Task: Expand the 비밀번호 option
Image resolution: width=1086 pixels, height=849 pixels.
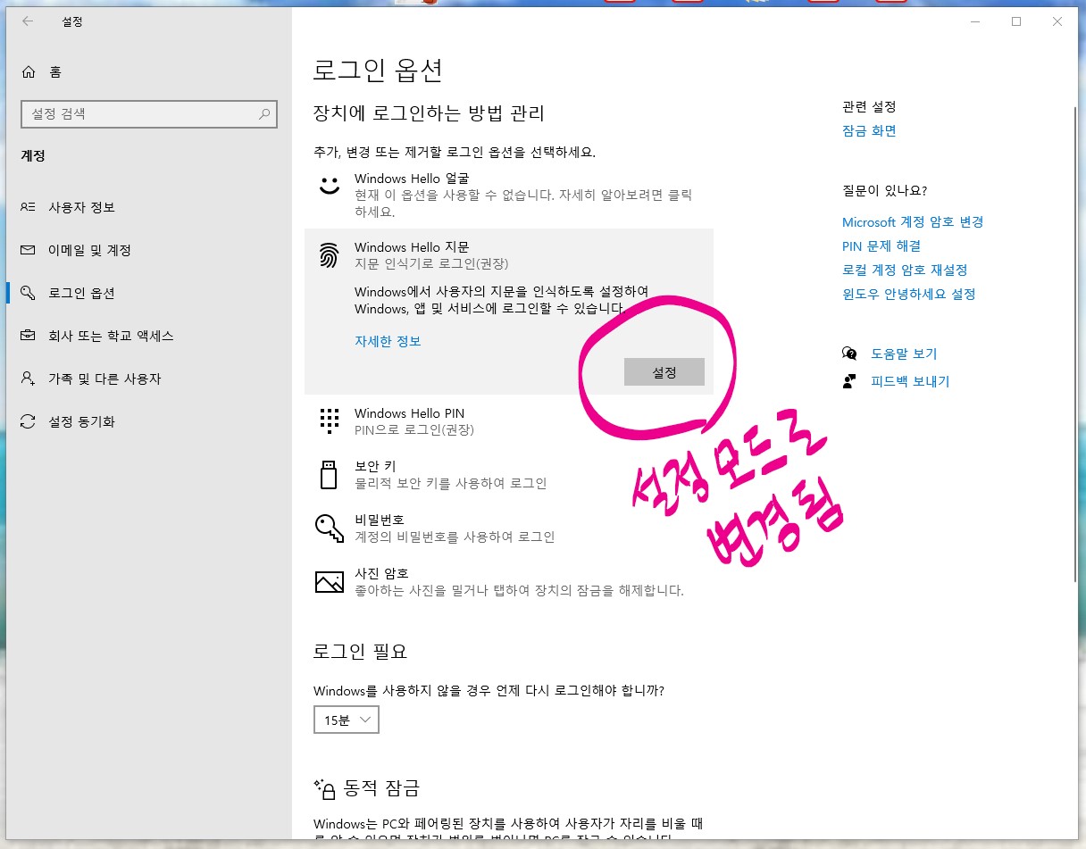Action: pos(509,529)
